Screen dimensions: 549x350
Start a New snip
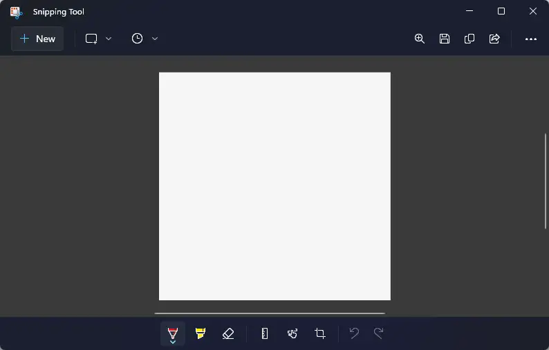(37, 39)
